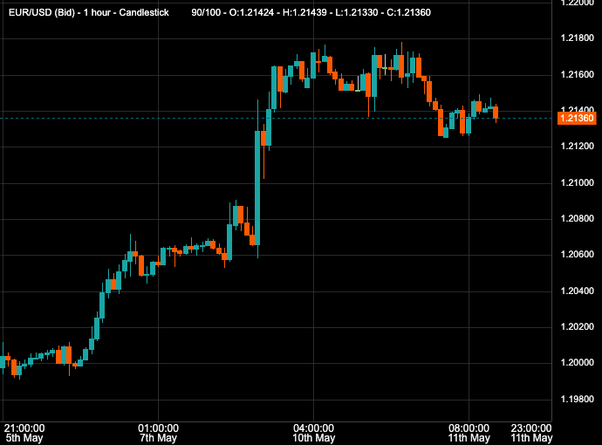Click the 1.20800 price axis label
This screenshot has height=445, width=602.
(x=578, y=218)
